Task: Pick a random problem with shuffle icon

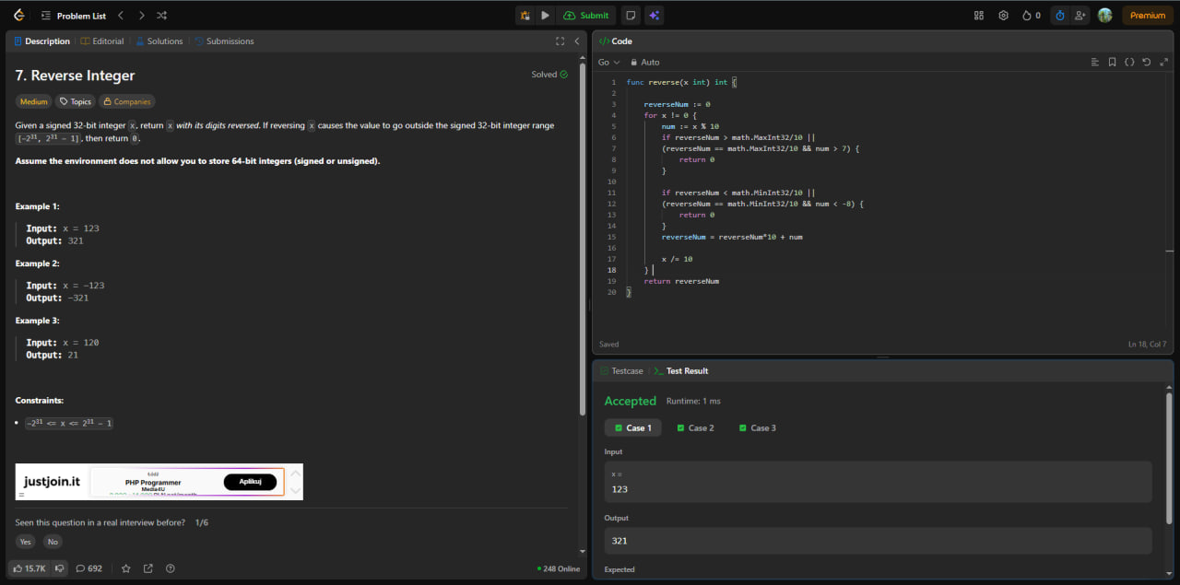Action: pos(162,16)
